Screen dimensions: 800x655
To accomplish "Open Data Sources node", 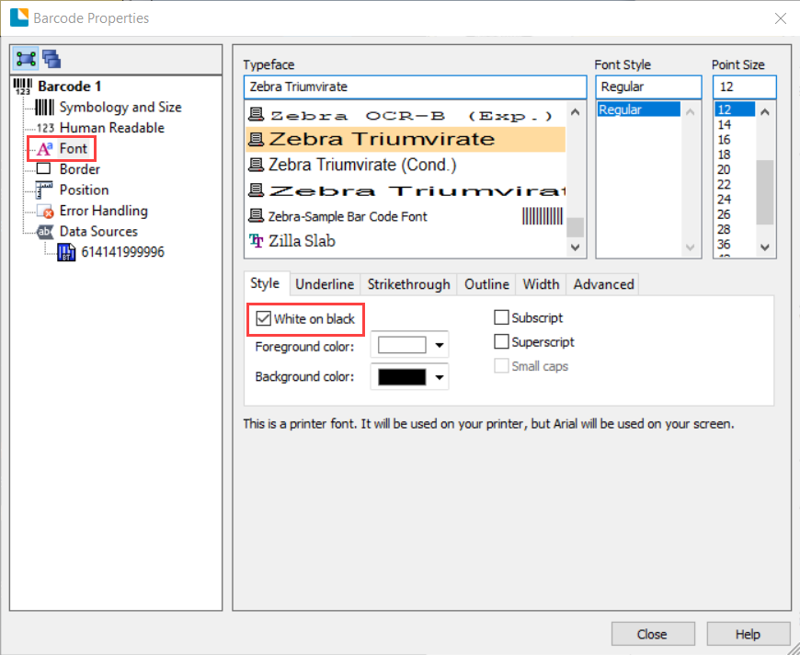I will pyautogui.click(x=98, y=231).
